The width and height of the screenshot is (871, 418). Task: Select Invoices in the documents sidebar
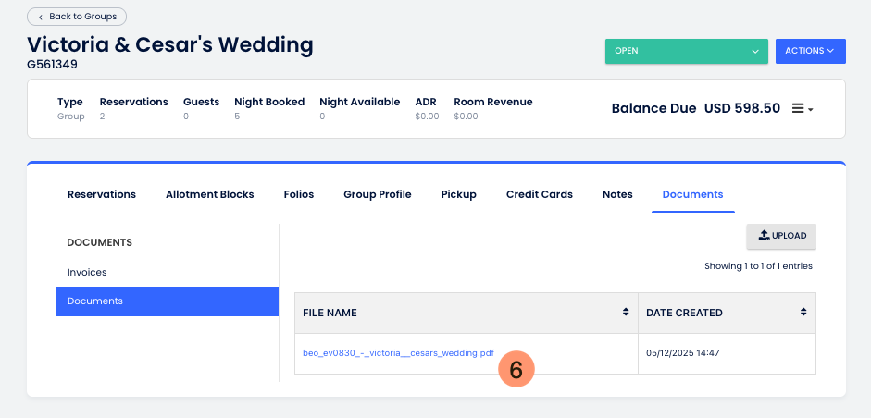coord(87,273)
